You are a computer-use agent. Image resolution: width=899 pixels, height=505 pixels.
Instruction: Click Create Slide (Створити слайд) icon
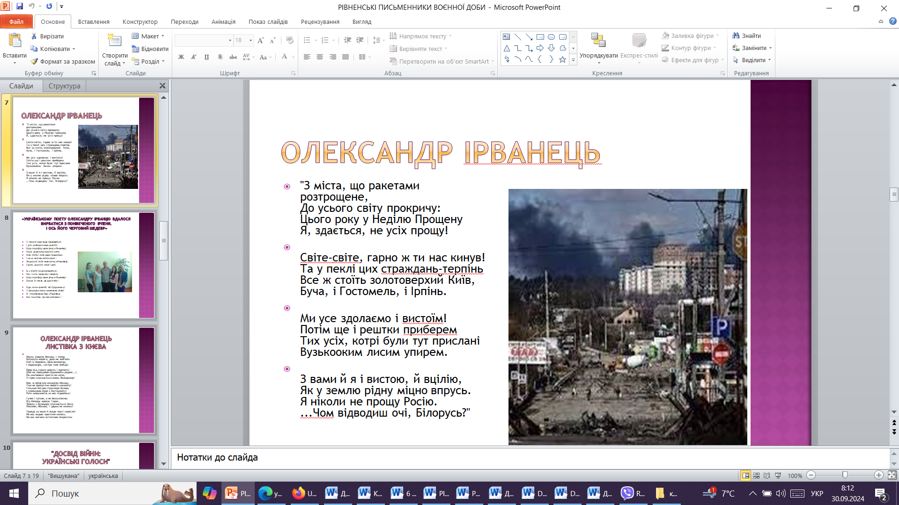pyautogui.click(x=115, y=40)
